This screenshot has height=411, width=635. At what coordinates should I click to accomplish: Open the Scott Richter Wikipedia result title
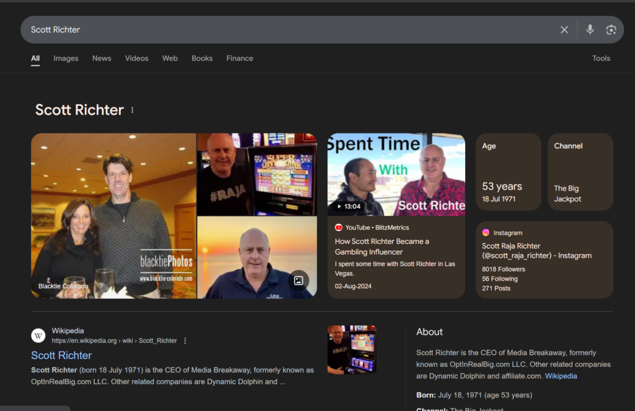tap(61, 356)
